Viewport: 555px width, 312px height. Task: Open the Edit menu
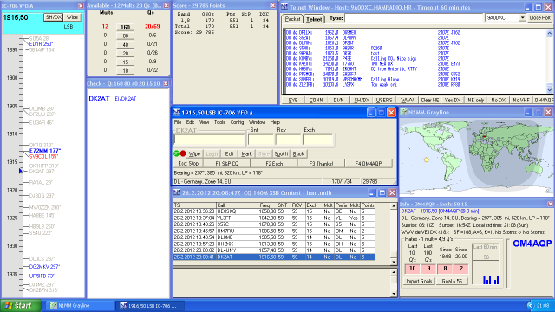pyautogui.click(x=190, y=122)
